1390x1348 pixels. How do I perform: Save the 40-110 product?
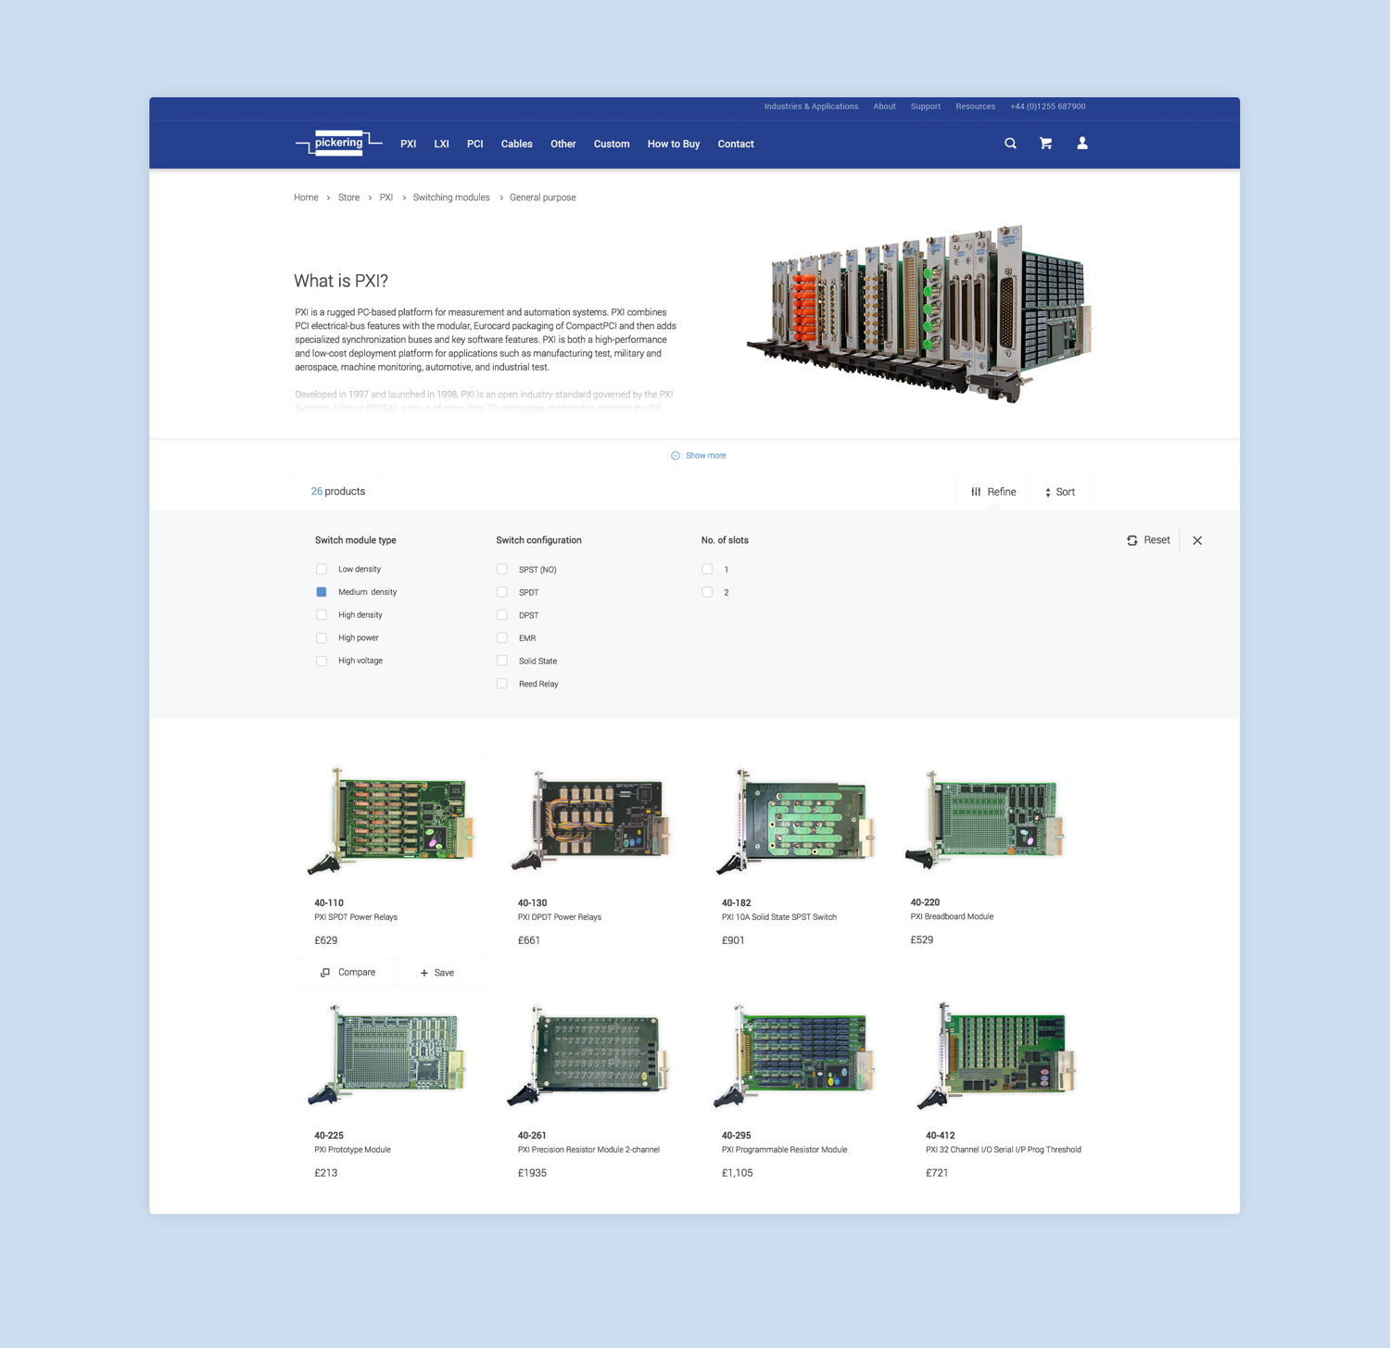(x=437, y=973)
